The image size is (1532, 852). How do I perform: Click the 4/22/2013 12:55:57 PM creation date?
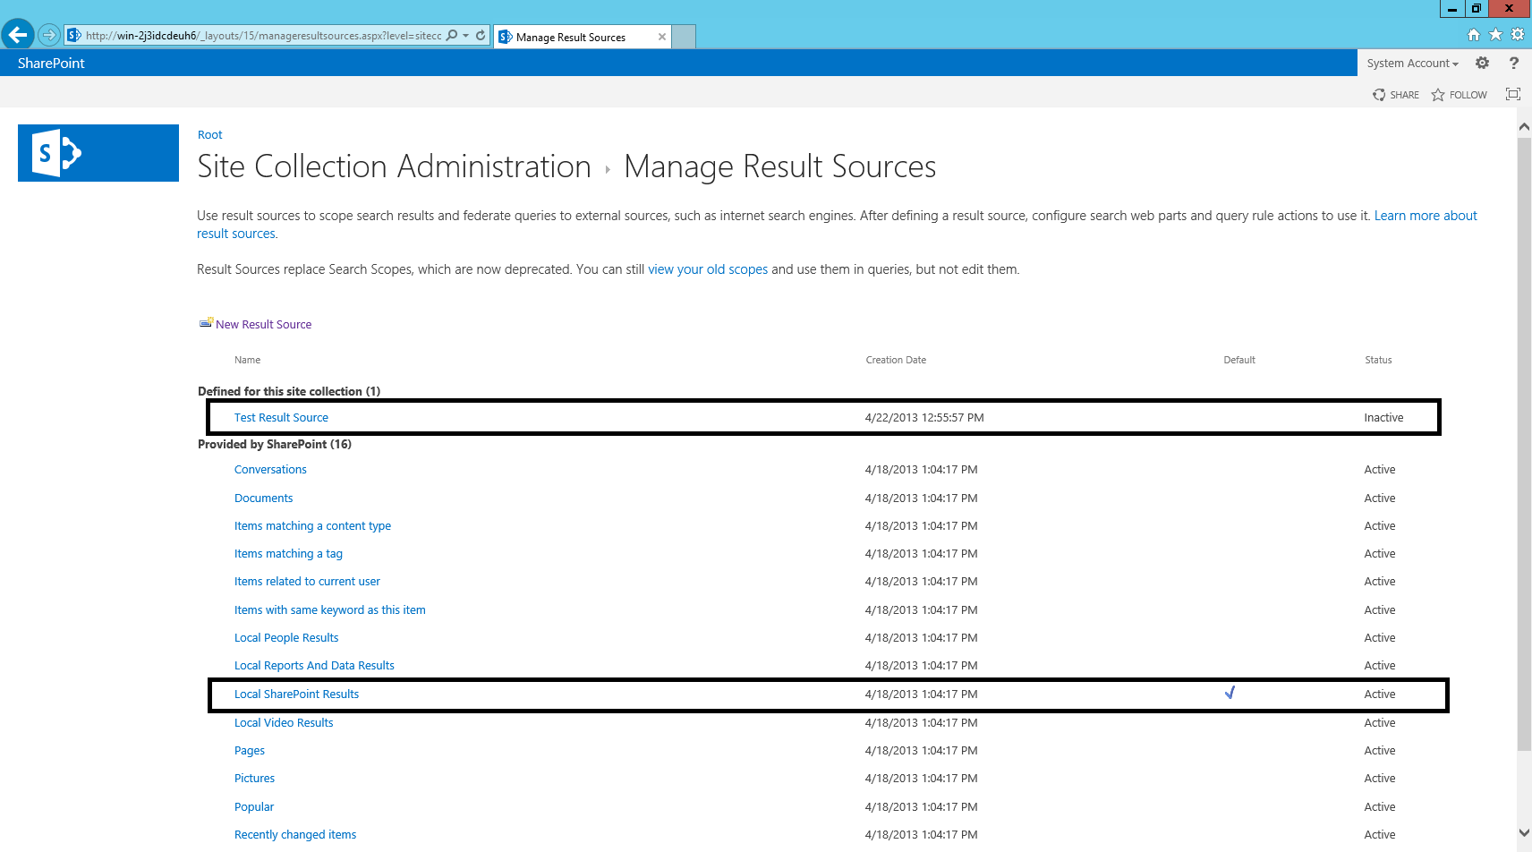(x=924, y=417)
